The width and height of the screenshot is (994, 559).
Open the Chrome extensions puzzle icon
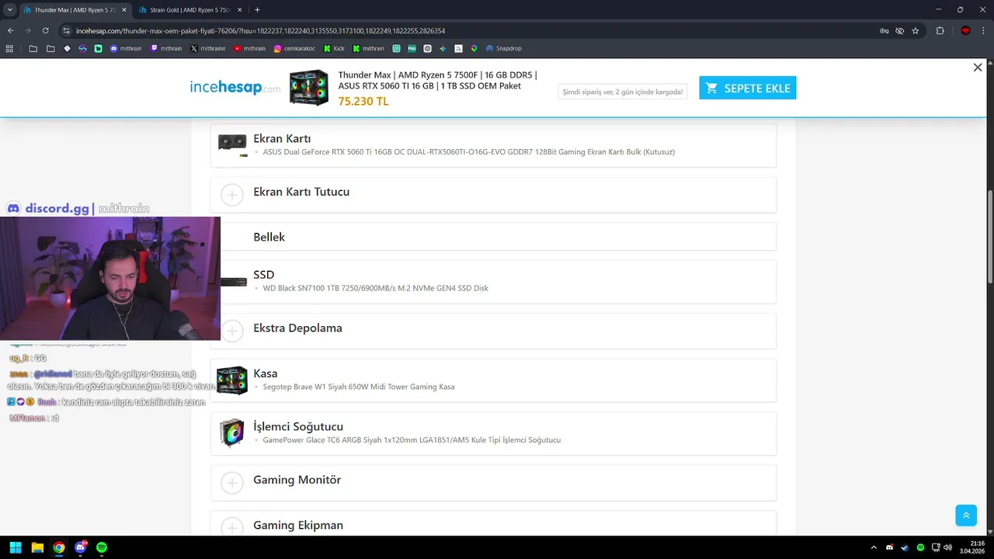[x=940, y=31]
